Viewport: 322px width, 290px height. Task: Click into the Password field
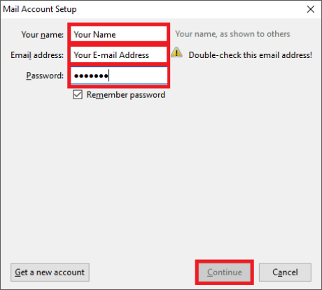tap(119, 75)
